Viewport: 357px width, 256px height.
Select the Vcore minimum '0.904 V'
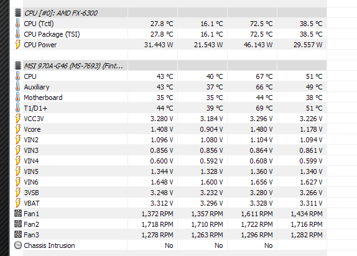211,129
